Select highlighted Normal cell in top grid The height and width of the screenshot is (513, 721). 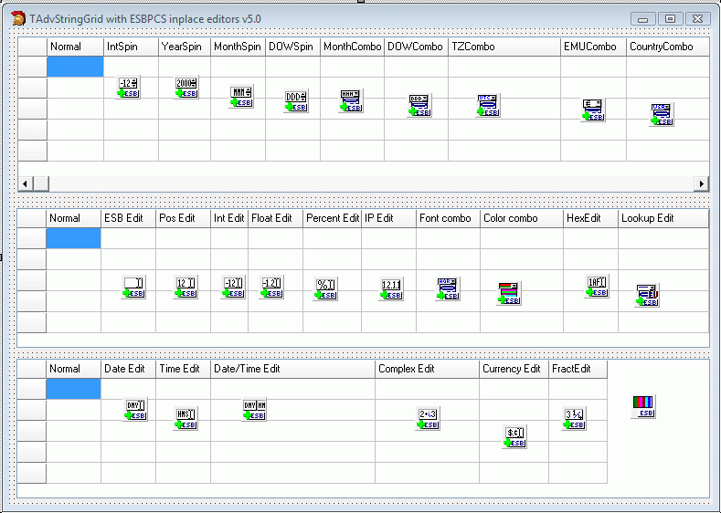click(x=76, y=67)
